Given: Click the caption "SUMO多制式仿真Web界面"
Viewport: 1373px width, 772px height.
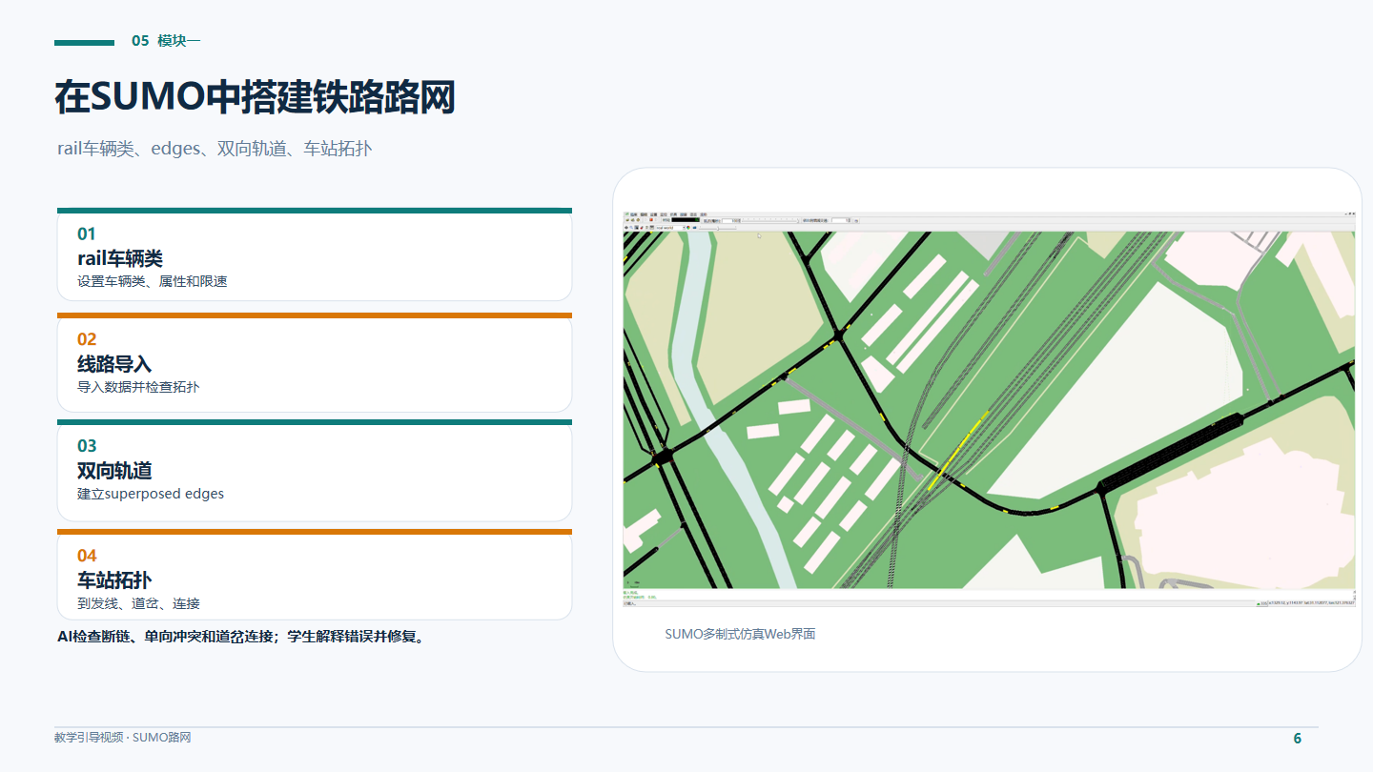Looking at the screenshot, I should click(x=740, y=634).
